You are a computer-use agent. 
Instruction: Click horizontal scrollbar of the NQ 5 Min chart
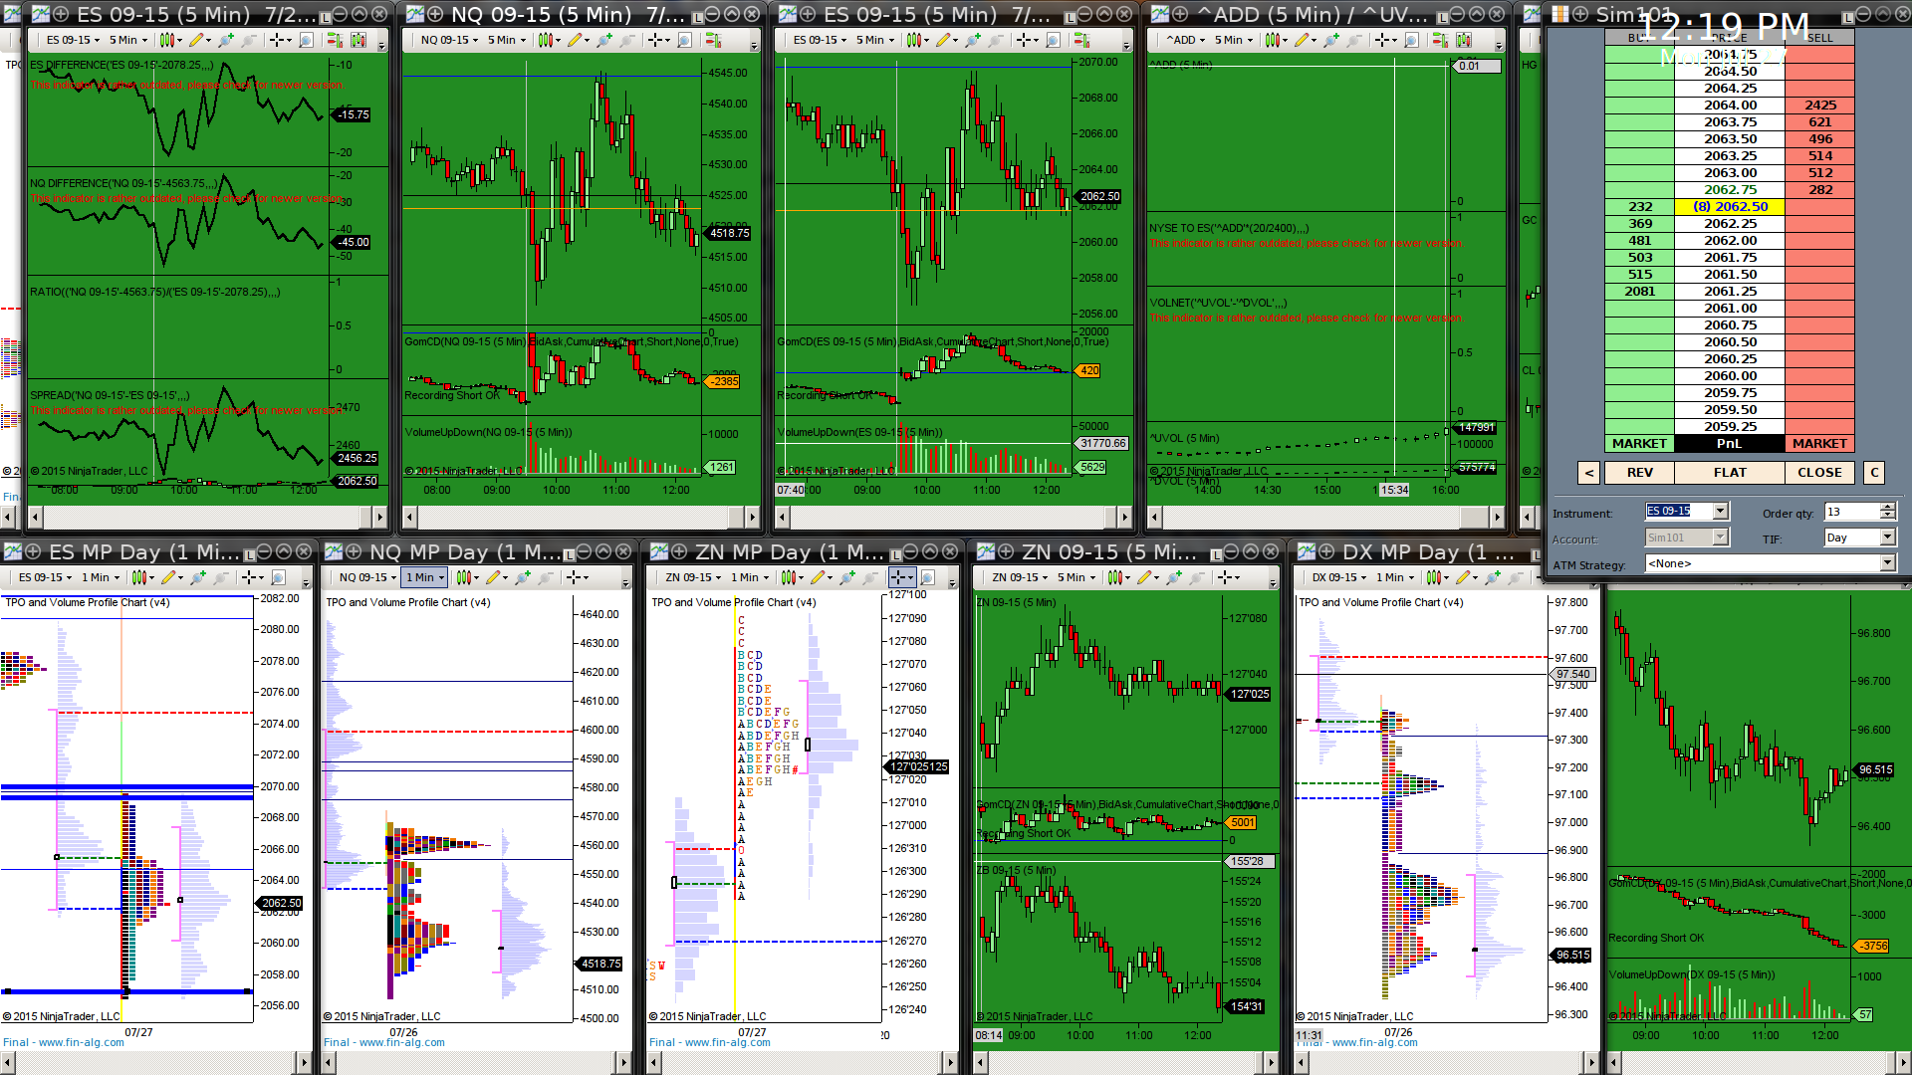[582, 517]
